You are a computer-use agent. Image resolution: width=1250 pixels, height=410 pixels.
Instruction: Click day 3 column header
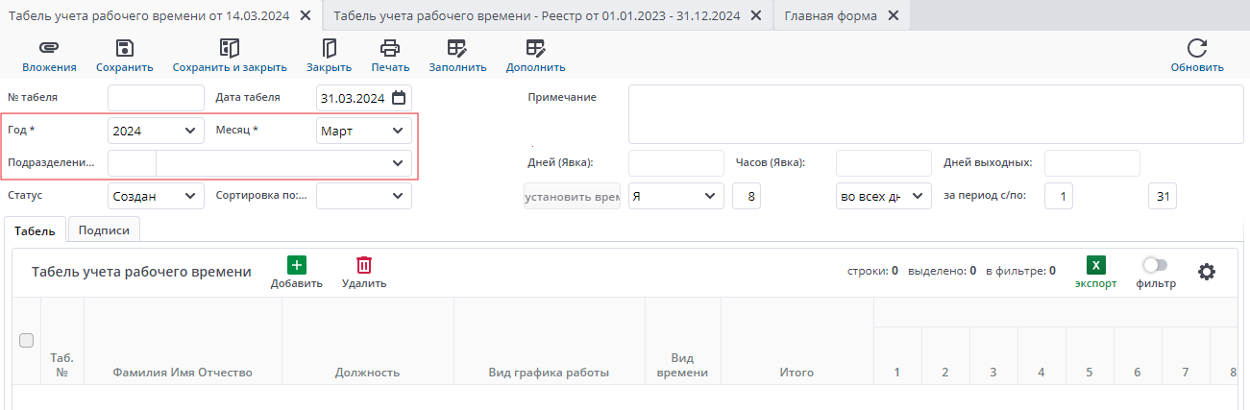click(993, 356)
